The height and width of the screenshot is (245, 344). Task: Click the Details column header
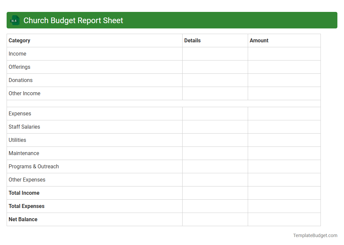pos(192,40)
